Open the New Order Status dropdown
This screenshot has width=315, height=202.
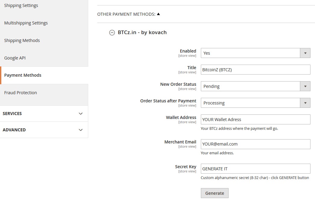tap(256, 86)
